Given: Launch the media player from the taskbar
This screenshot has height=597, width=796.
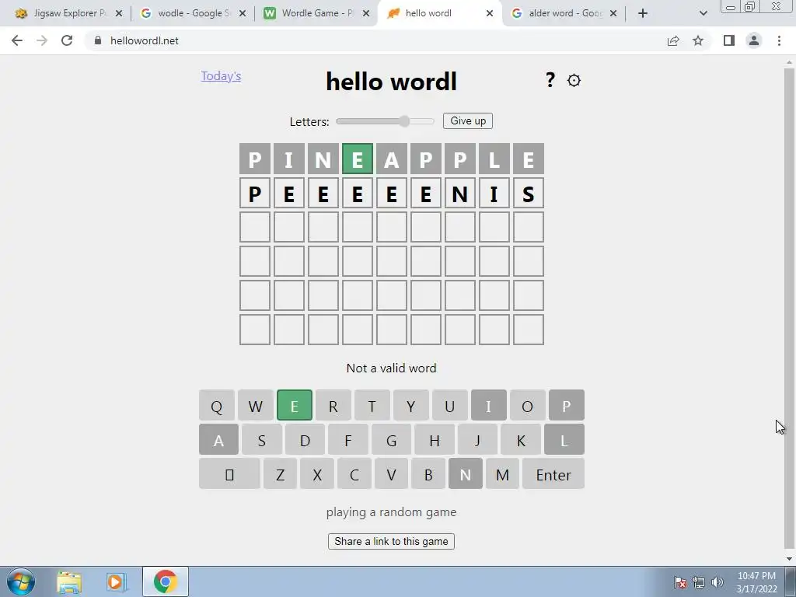Looking at the screenshot, I should coord(115,582).
